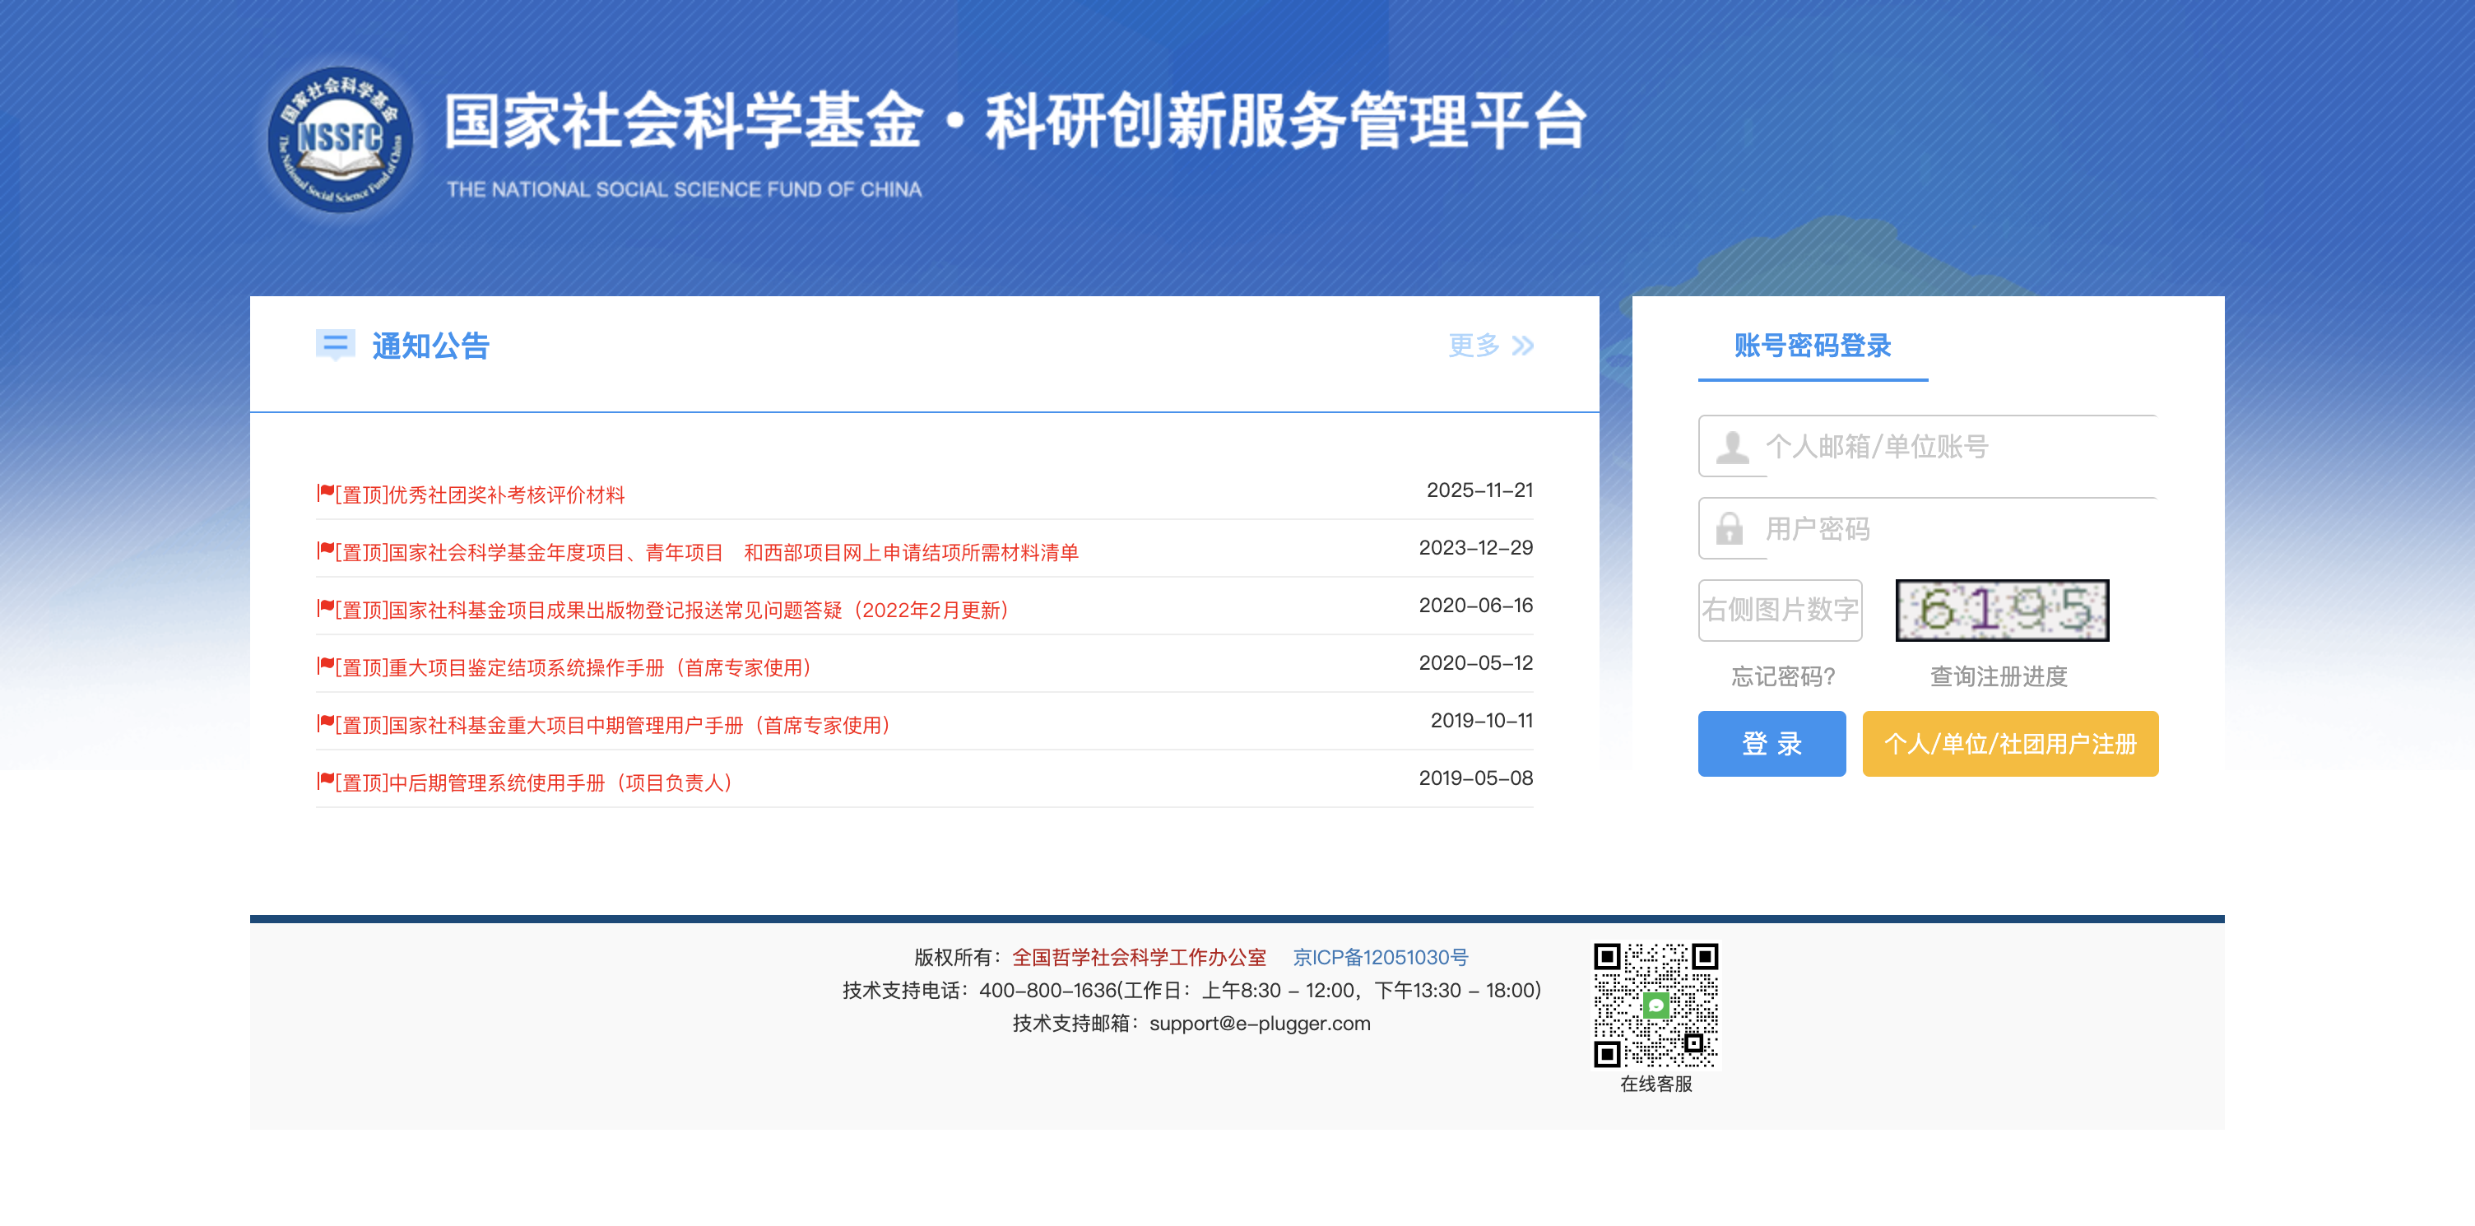This screenshot has width=2475, height=1226.
Task: Focus the 个人邮箱/单位账号 input field
Action: pos(1927,447)
